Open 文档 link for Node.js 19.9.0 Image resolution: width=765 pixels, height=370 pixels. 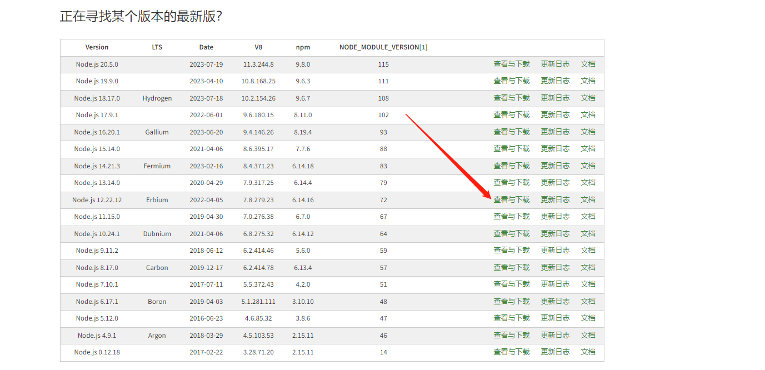(588, 81)
